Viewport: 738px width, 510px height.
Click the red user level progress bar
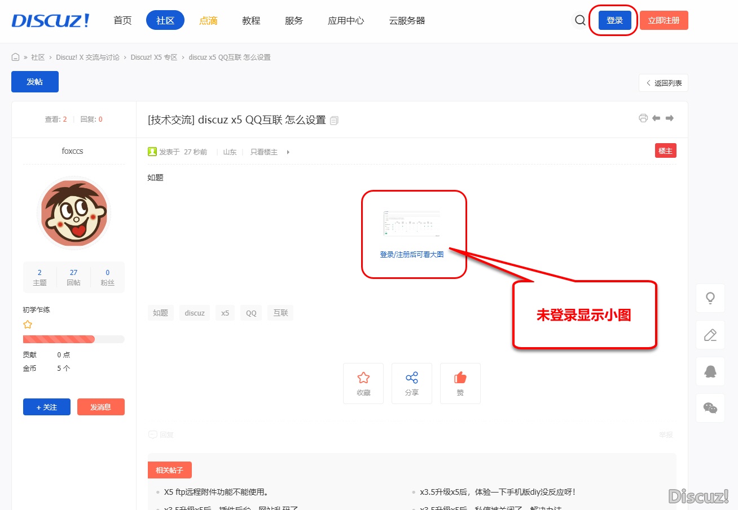(59, 339)
